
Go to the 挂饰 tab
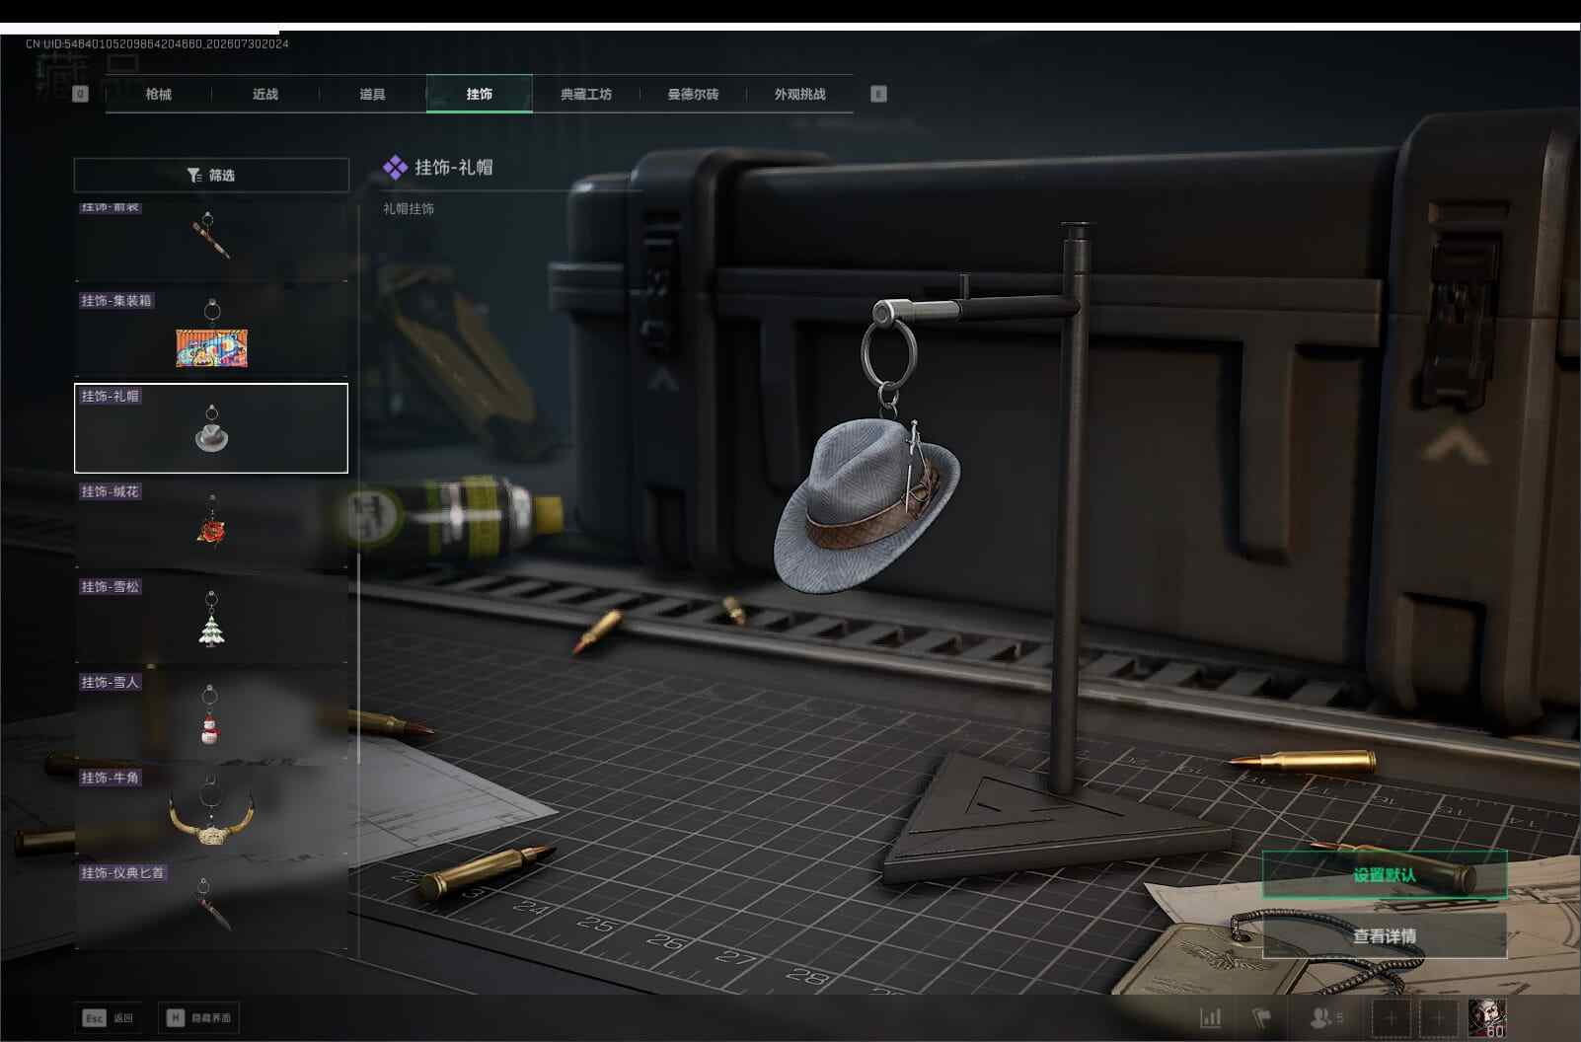tap(480, 94)
